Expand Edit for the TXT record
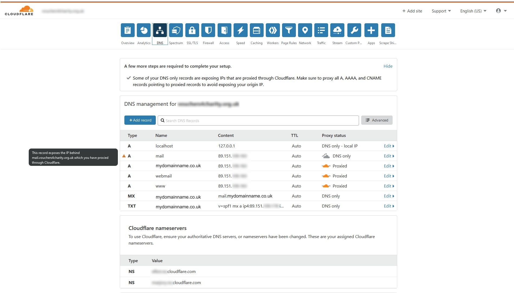514x293 pixels. tap(389, 206)
